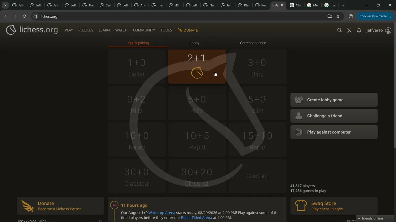This screenshot has width=396, height=222.
Task: Start a 10+0 Rapid game
Action: pos(137,140)
